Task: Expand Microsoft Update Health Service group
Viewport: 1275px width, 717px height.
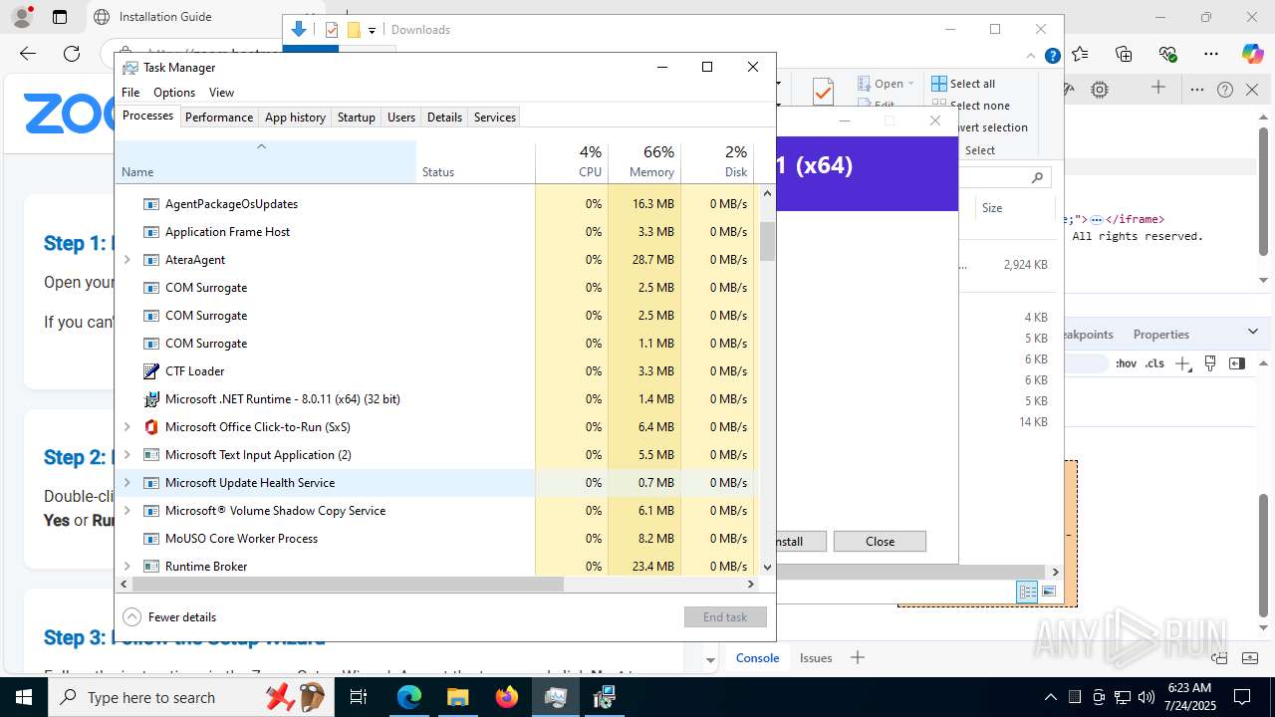Action: [127, 483]
